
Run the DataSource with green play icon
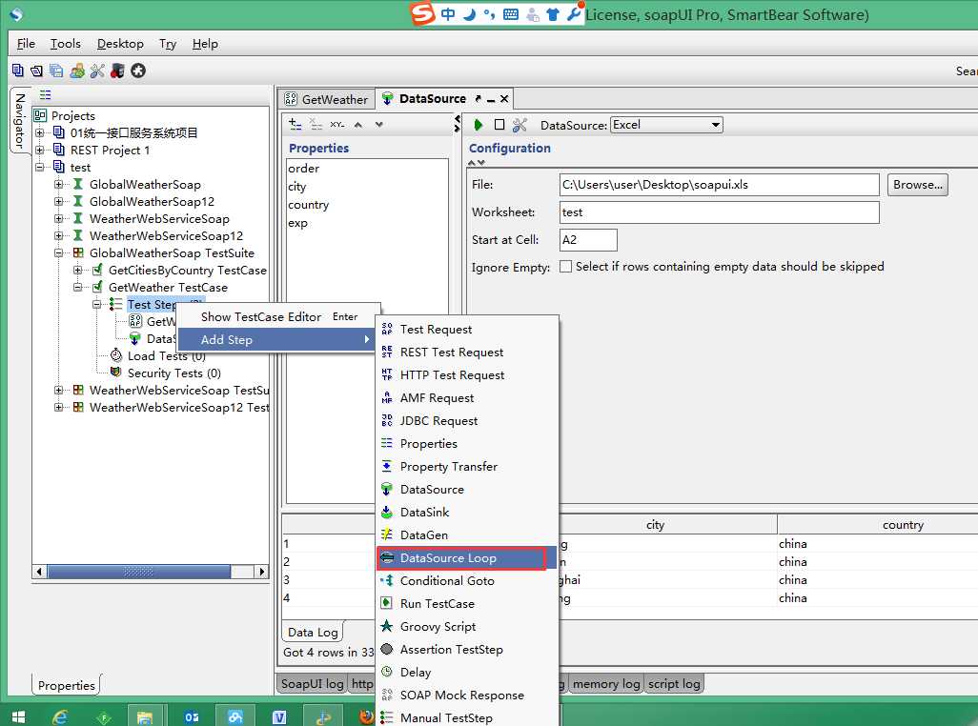[x=479, y=125]
